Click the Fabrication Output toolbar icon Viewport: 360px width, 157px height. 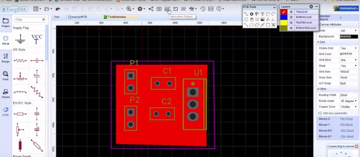pos(167,9)
